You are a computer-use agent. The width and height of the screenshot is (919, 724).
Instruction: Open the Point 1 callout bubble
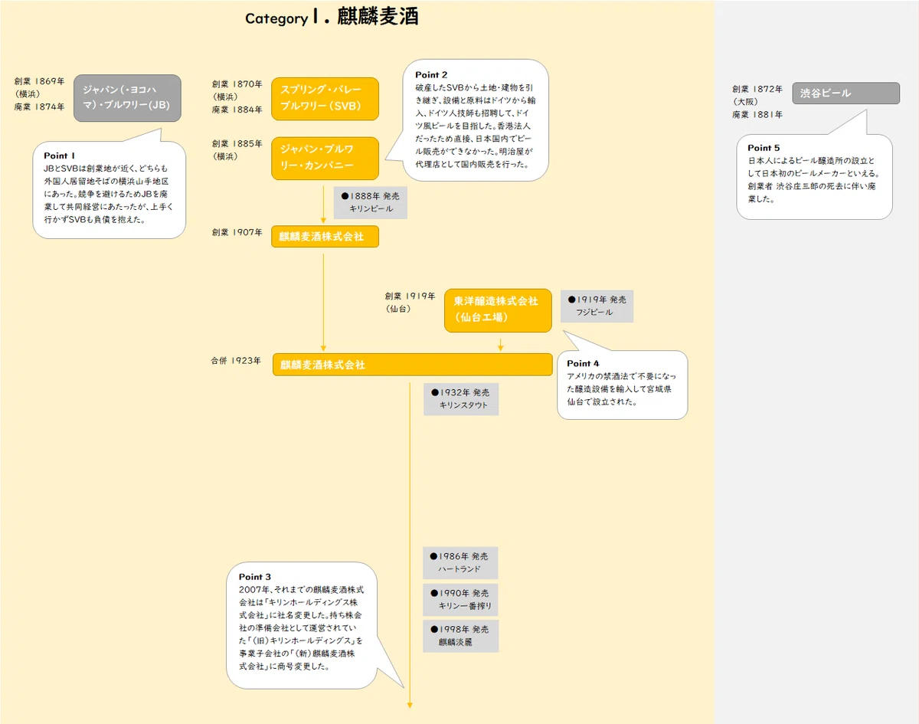109,188
